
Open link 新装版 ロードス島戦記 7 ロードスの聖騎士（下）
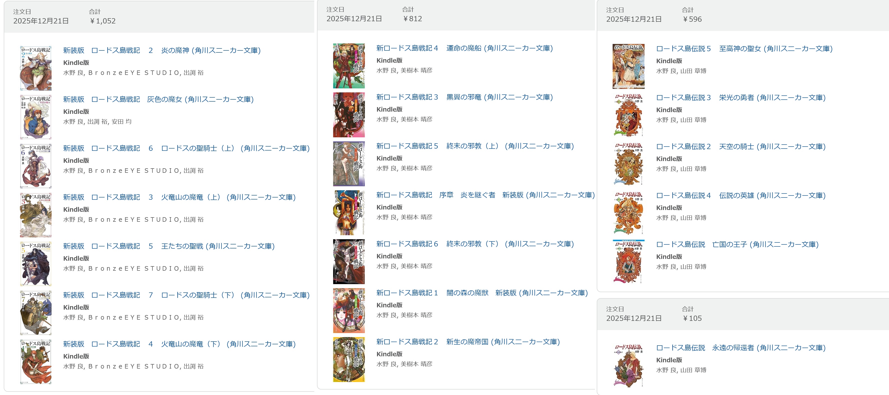(x=186, y=295)
